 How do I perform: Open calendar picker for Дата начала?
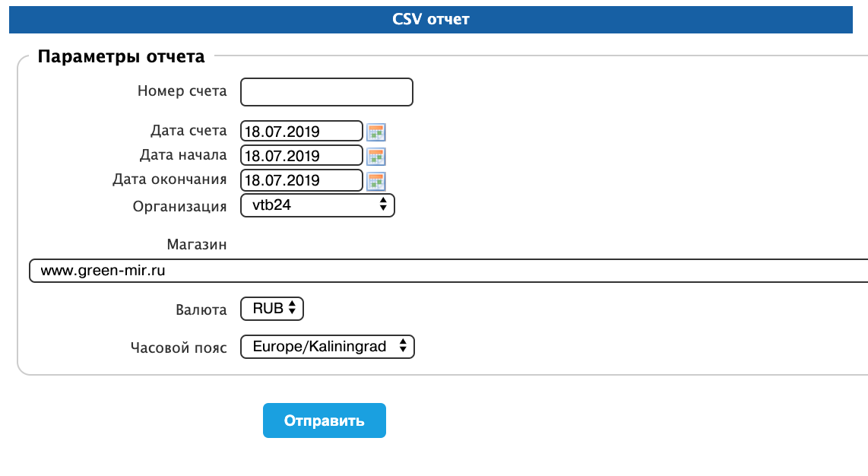(x=376, y=157)
